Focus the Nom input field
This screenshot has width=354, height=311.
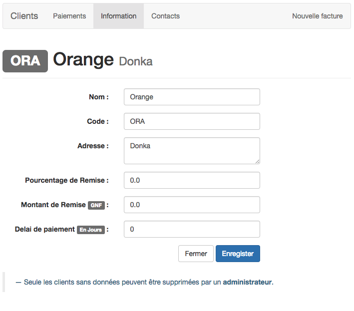click(192, 97)
